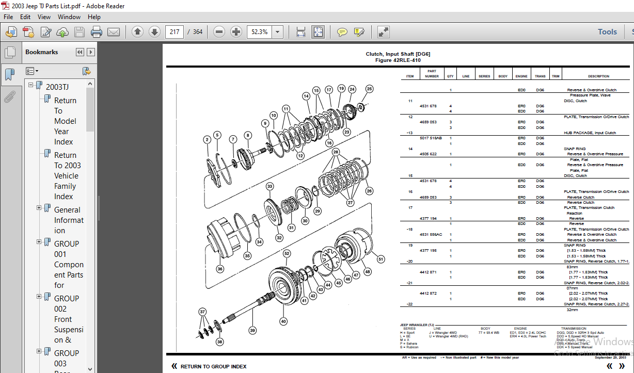Screen dimensions: 634x373
Task: Click the email envelope icon
Action: pos(114,32)
